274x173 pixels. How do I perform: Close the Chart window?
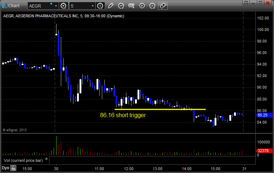[x=268, y=3]
